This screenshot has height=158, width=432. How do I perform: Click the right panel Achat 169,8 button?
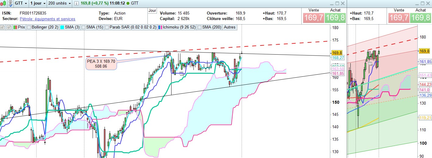(421, 18)
